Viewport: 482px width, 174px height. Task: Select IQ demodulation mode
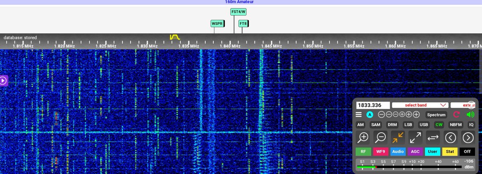(x=472, y=125)
